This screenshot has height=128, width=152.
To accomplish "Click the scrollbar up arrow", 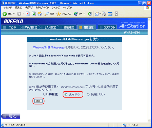I will (149, 20).
